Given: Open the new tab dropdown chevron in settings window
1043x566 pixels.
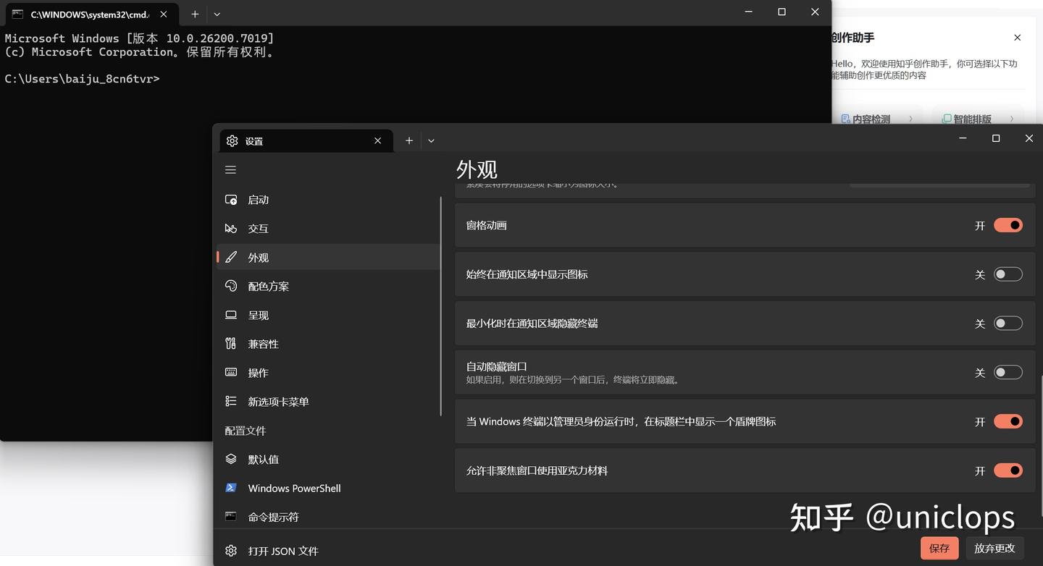Looking at the screenshot, I should 431,140.
